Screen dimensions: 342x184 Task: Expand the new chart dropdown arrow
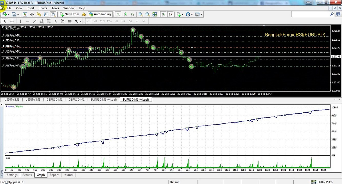9,15
